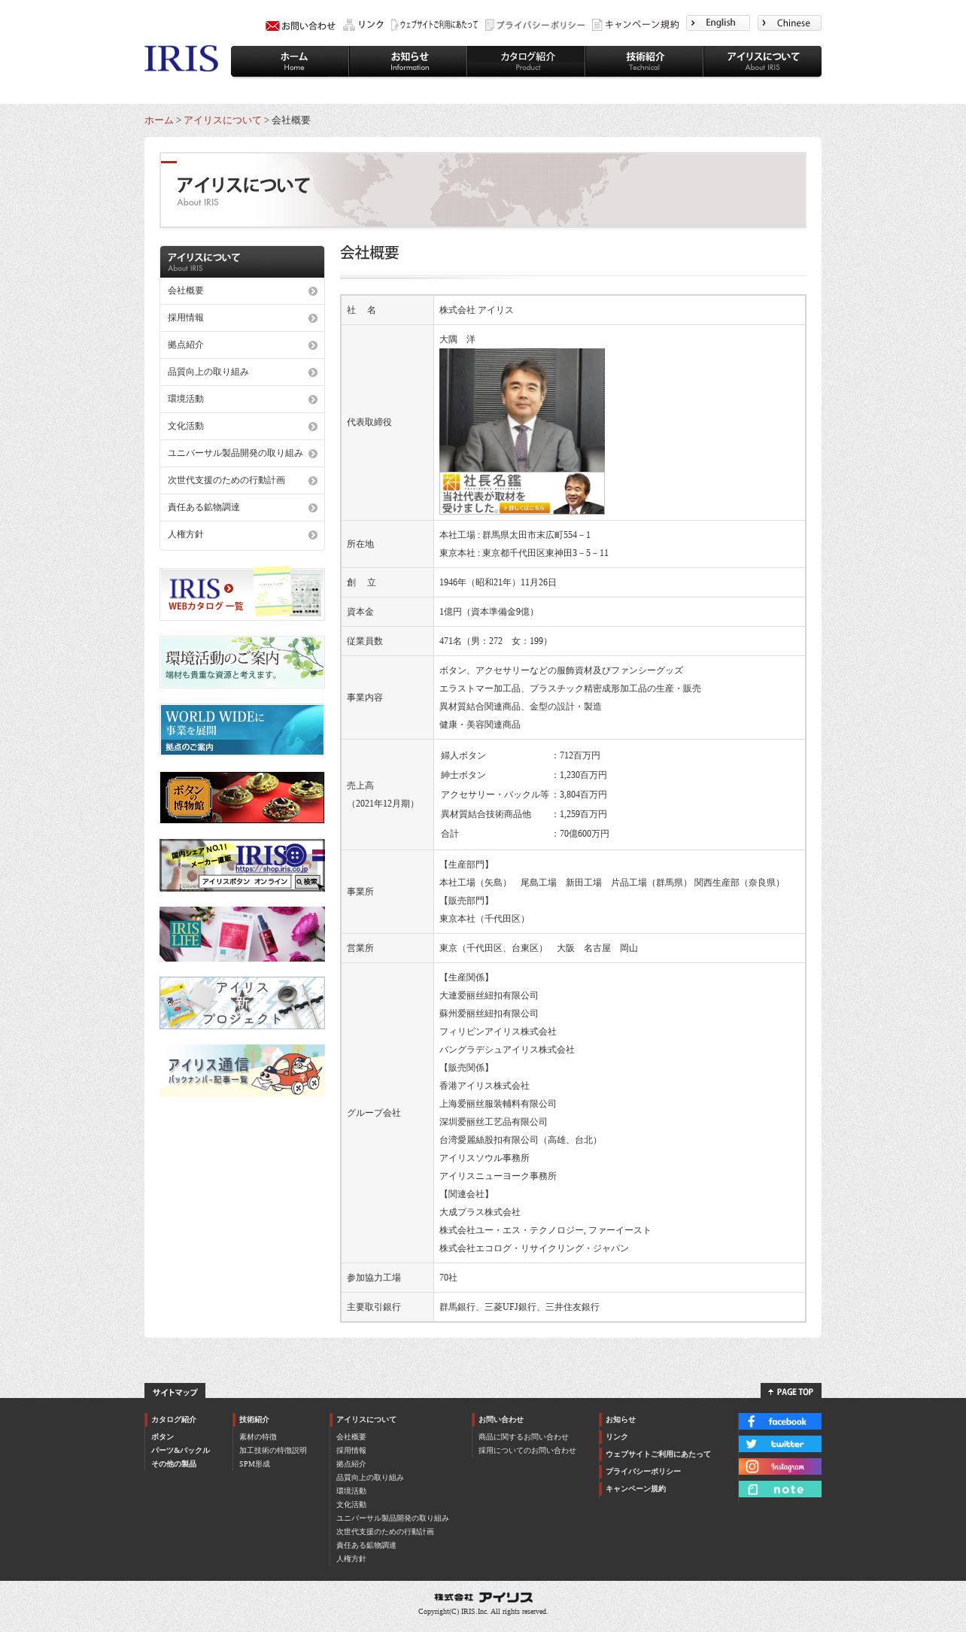Image resolution: width=966 pixels, height=1632 pixels.
Task: Click footer パーツ&バックル link
Action: tap(181, 1451)
